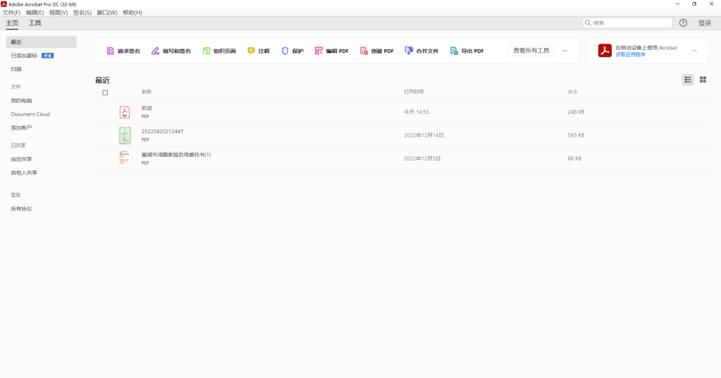Viewport: 721px width, 378px height.
Task: Expand the tools bar more options ellipsis
Action: [x=565, y=51]
